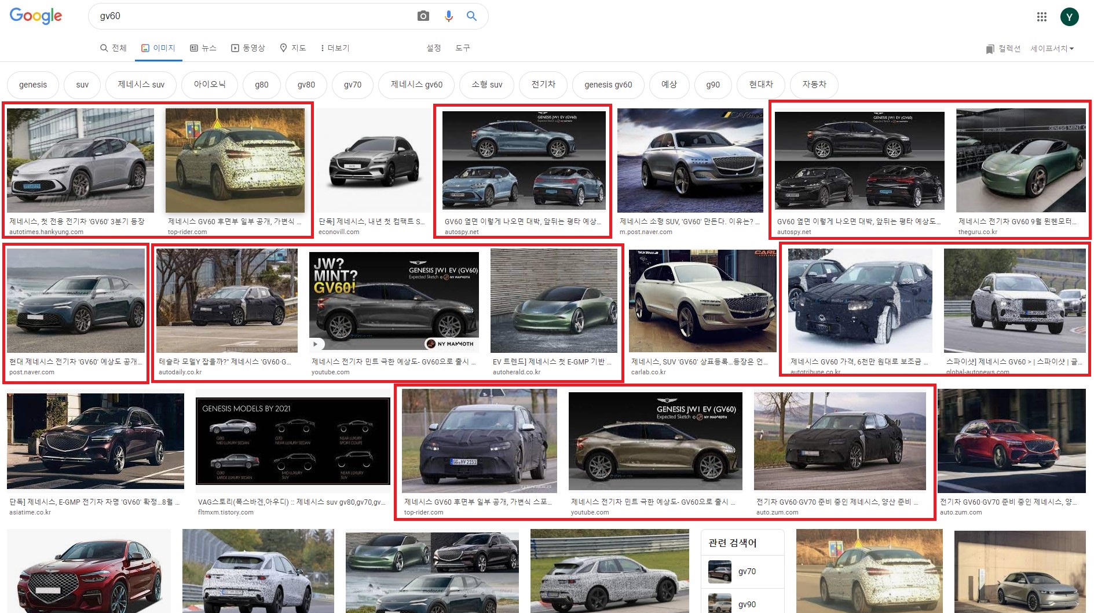The width and height of the screenshot is (1094, 613).
Task: Select the 전기차 filter chip
Action: click(x=543, y=85)
